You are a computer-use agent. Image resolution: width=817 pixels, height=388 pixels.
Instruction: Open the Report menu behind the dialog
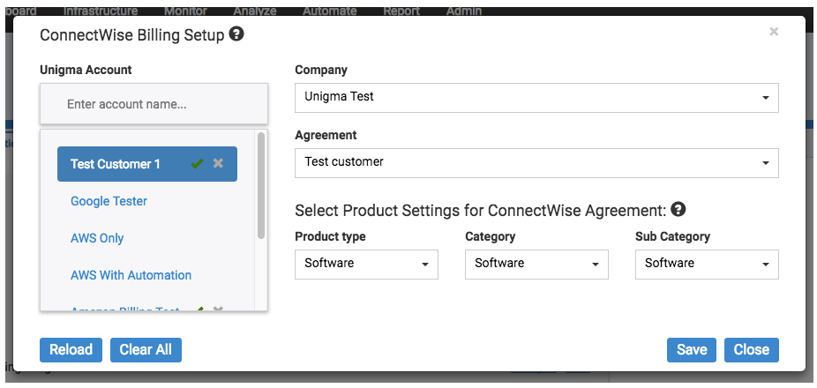pyautogui.click(x=401, y=11)
